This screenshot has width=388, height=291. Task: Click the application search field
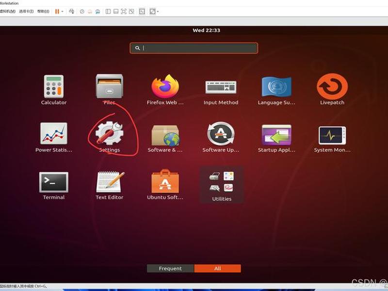point(194,48)
